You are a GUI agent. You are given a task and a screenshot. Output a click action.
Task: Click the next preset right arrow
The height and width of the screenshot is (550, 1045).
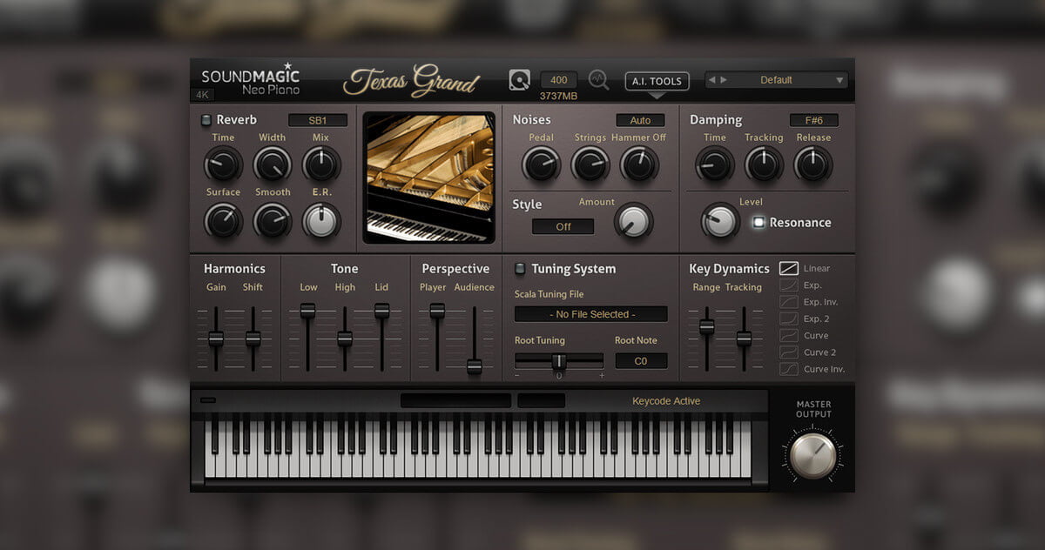tap(724, 80)
